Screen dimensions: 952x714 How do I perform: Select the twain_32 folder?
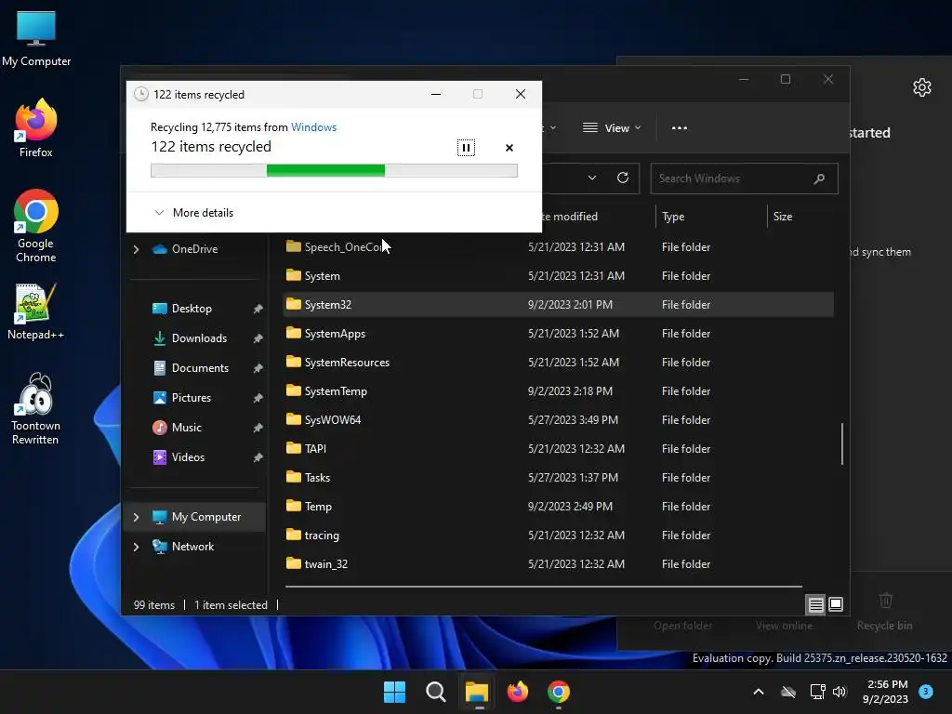click(558, 564)
